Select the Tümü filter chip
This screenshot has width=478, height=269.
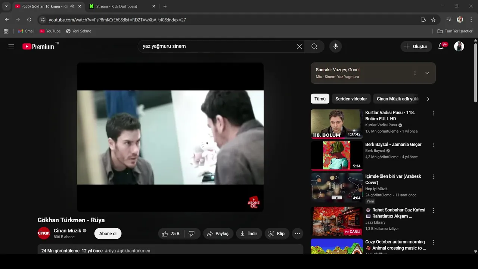coord(320,99)
